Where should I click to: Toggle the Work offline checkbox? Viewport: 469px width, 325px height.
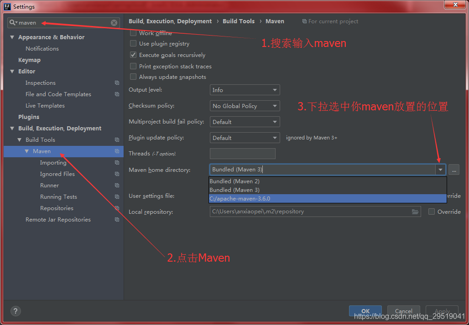pos(133,33)
